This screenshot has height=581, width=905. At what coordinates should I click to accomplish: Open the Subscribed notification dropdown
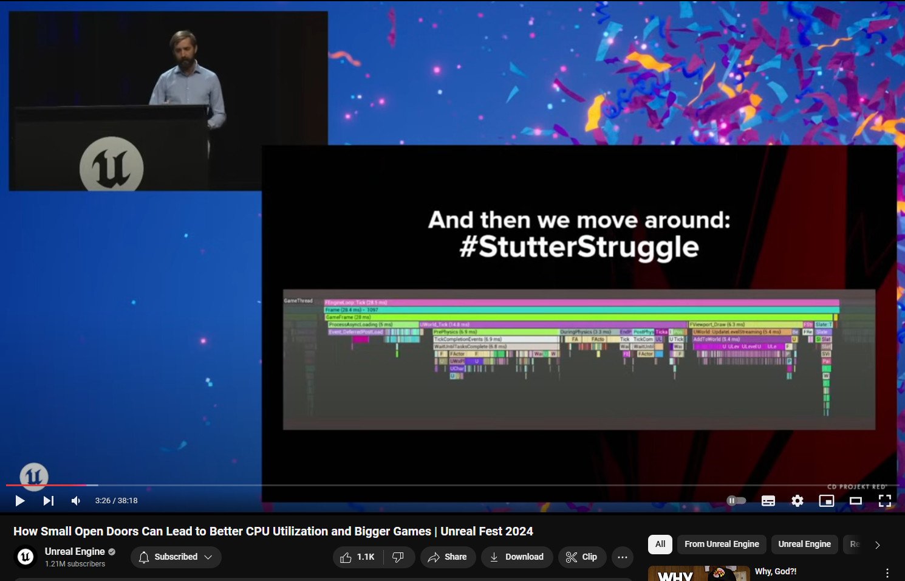(x=176, y=557)
